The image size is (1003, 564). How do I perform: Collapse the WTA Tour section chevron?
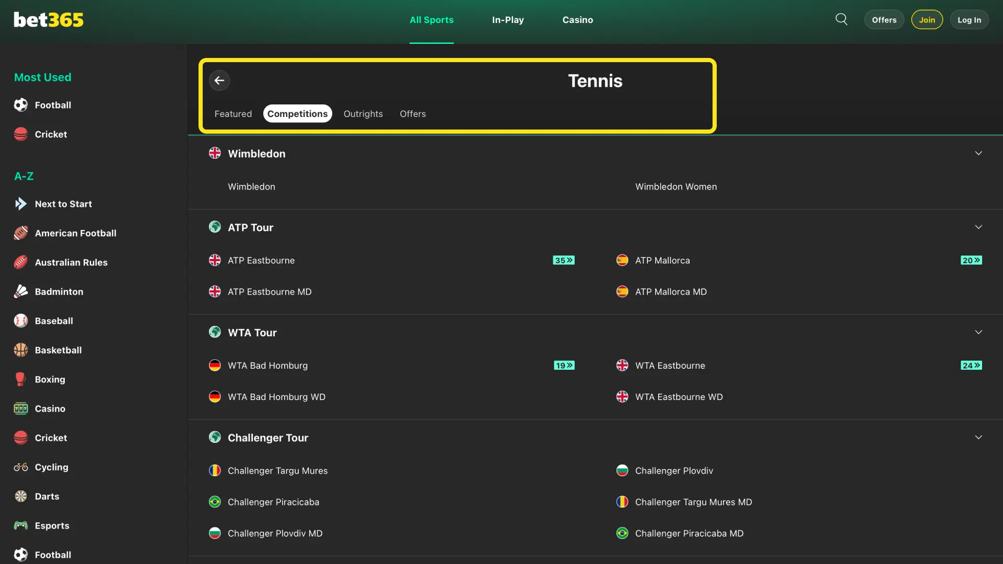(x=978, y=332)
